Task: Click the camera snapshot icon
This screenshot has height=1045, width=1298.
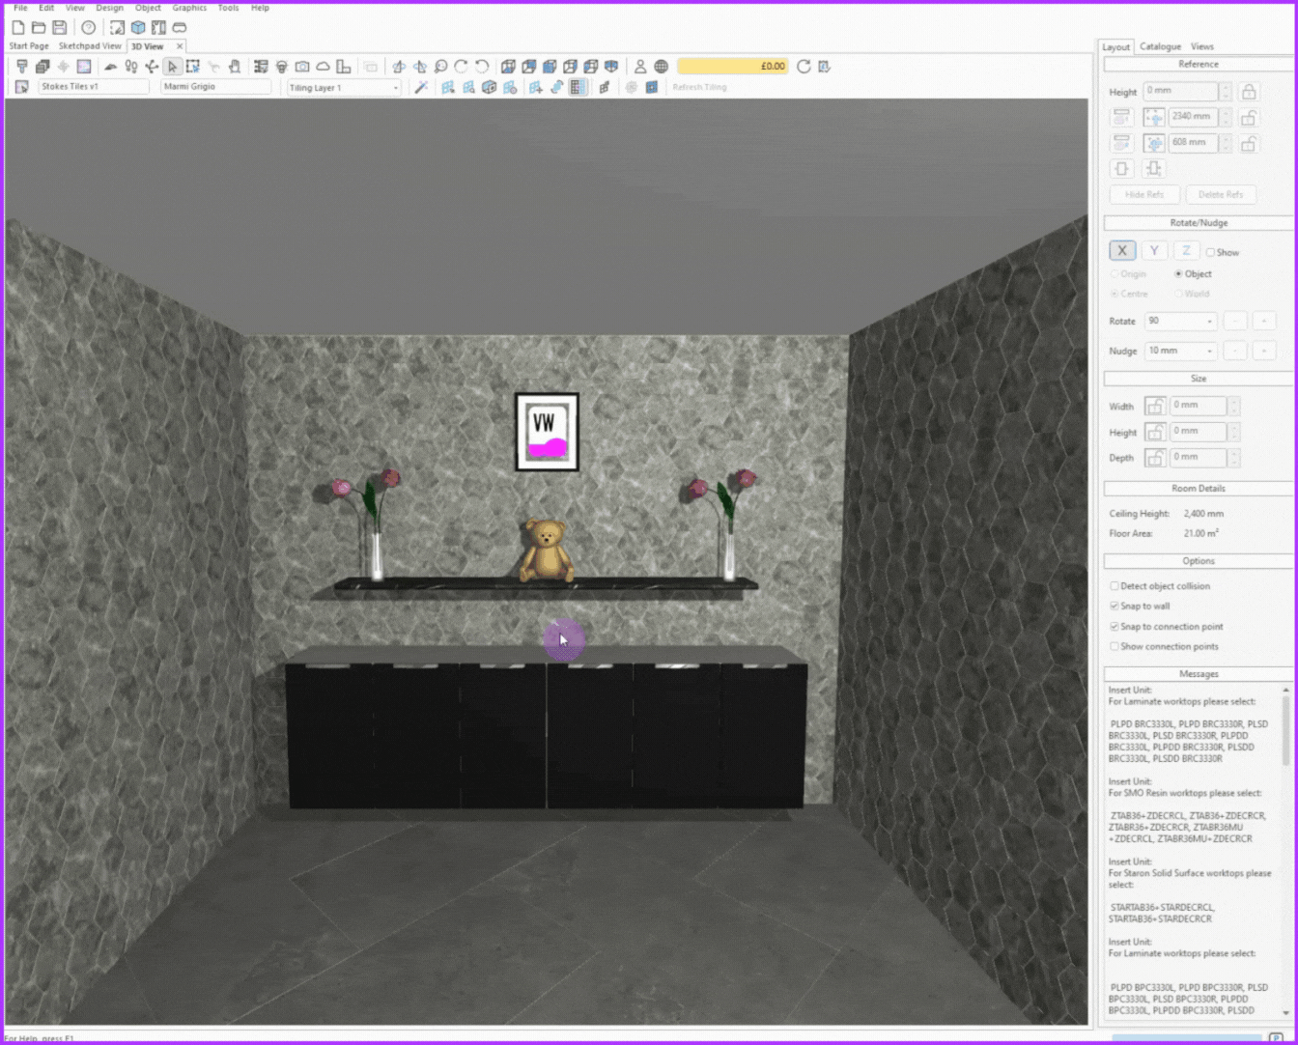Action: click(x=302, y=67)
